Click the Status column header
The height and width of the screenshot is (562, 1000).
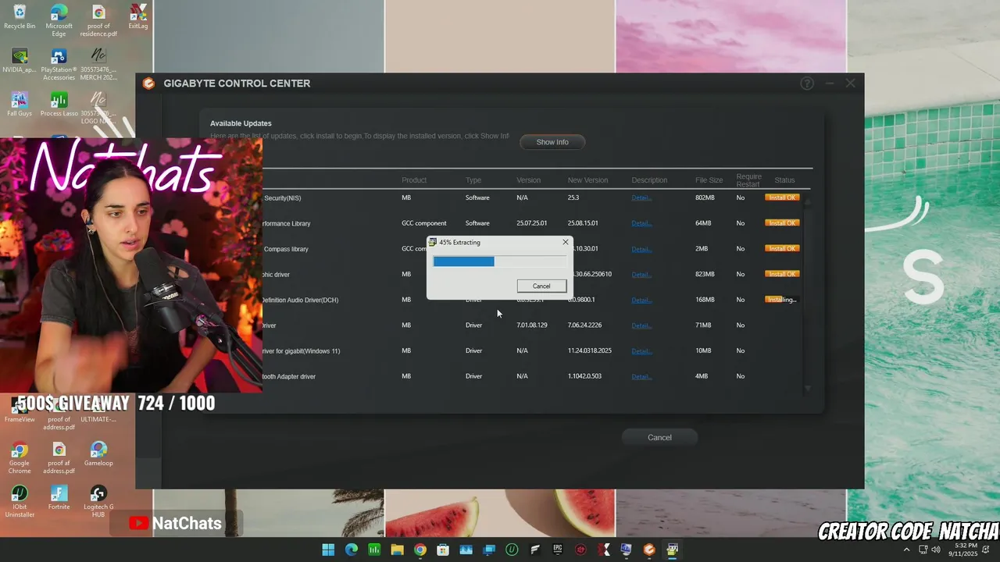click(784, 180)
